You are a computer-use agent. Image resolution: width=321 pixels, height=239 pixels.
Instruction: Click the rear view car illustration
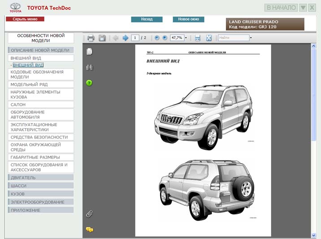pos(206,190)
